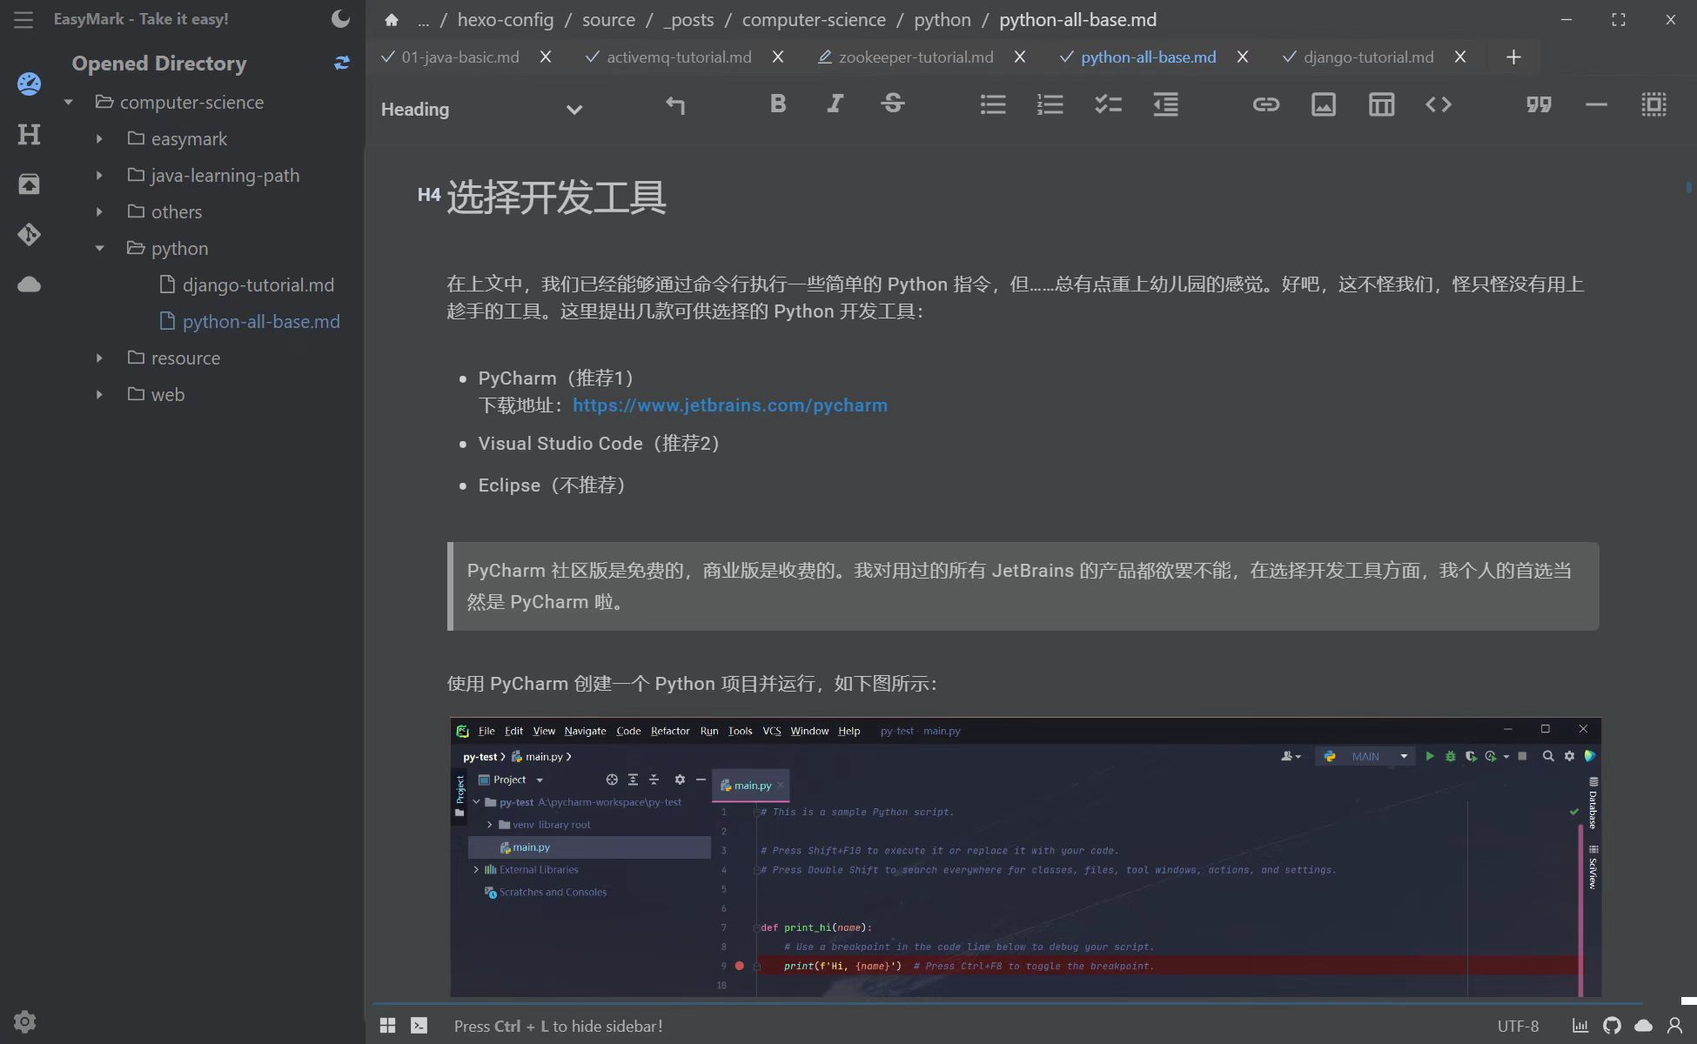Image resolution: width=1697 pixels, height=1044 pixels.
Task: Collapse the python folder
Action: (99, 248)
